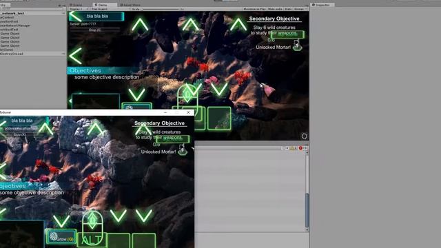Viewport: 441px width, 248px height.
Task: Click Grow (G) ability button in standalone window
Action: pyautogui.click(x=61, y=237)
